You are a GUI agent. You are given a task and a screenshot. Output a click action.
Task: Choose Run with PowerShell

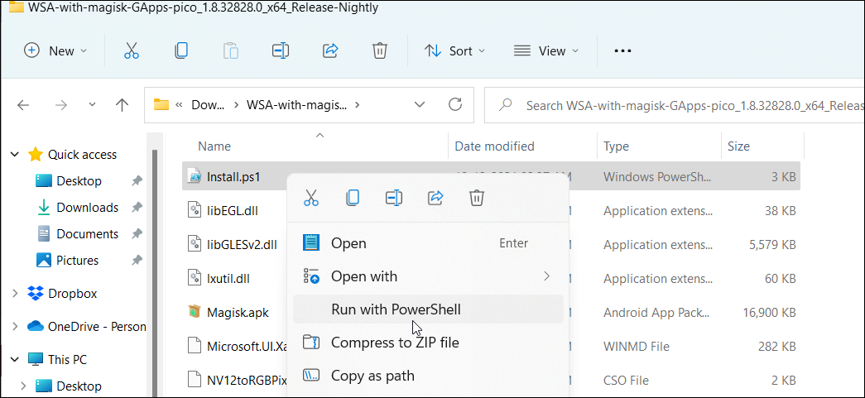coord(396,309)
